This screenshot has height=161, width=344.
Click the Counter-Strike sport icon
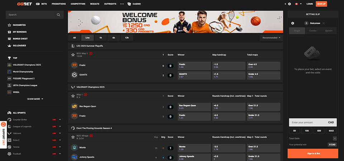9,119
